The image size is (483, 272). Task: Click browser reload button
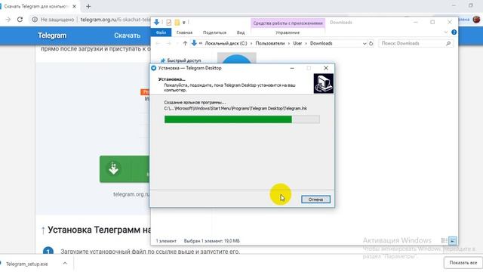pyautogui.click(x=20, y=20)
